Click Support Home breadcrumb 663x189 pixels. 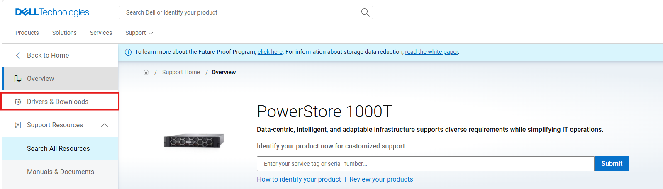(181, 72)
